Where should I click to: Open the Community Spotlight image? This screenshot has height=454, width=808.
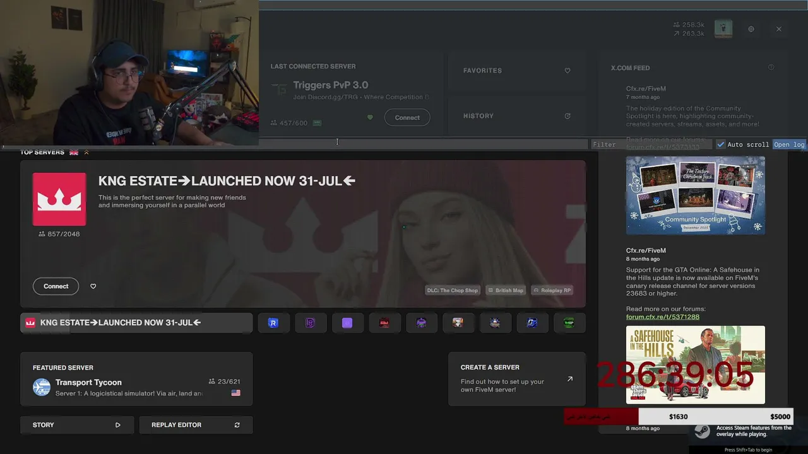696,195
